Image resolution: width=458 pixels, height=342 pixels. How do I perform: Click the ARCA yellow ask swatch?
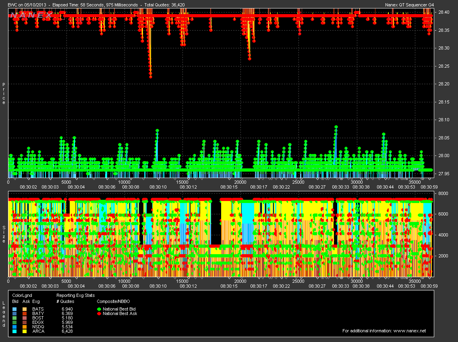point(25,331)
